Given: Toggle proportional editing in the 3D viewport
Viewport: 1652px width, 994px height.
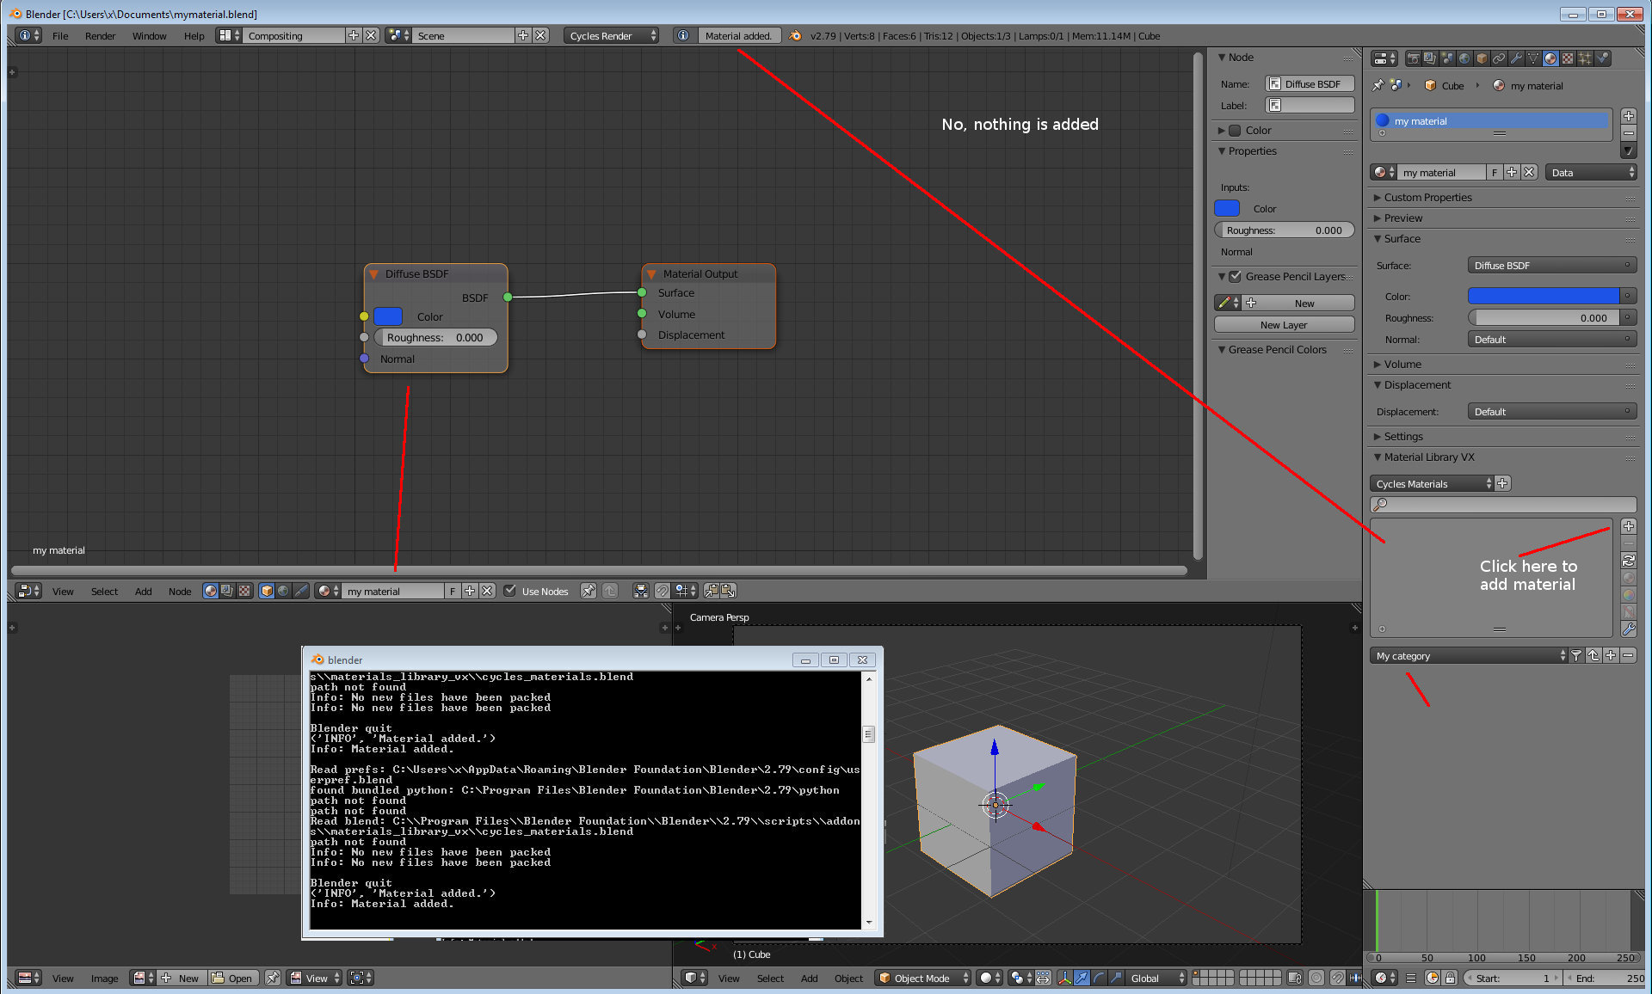Looking at the screenshot, I should pos(1316,978).
